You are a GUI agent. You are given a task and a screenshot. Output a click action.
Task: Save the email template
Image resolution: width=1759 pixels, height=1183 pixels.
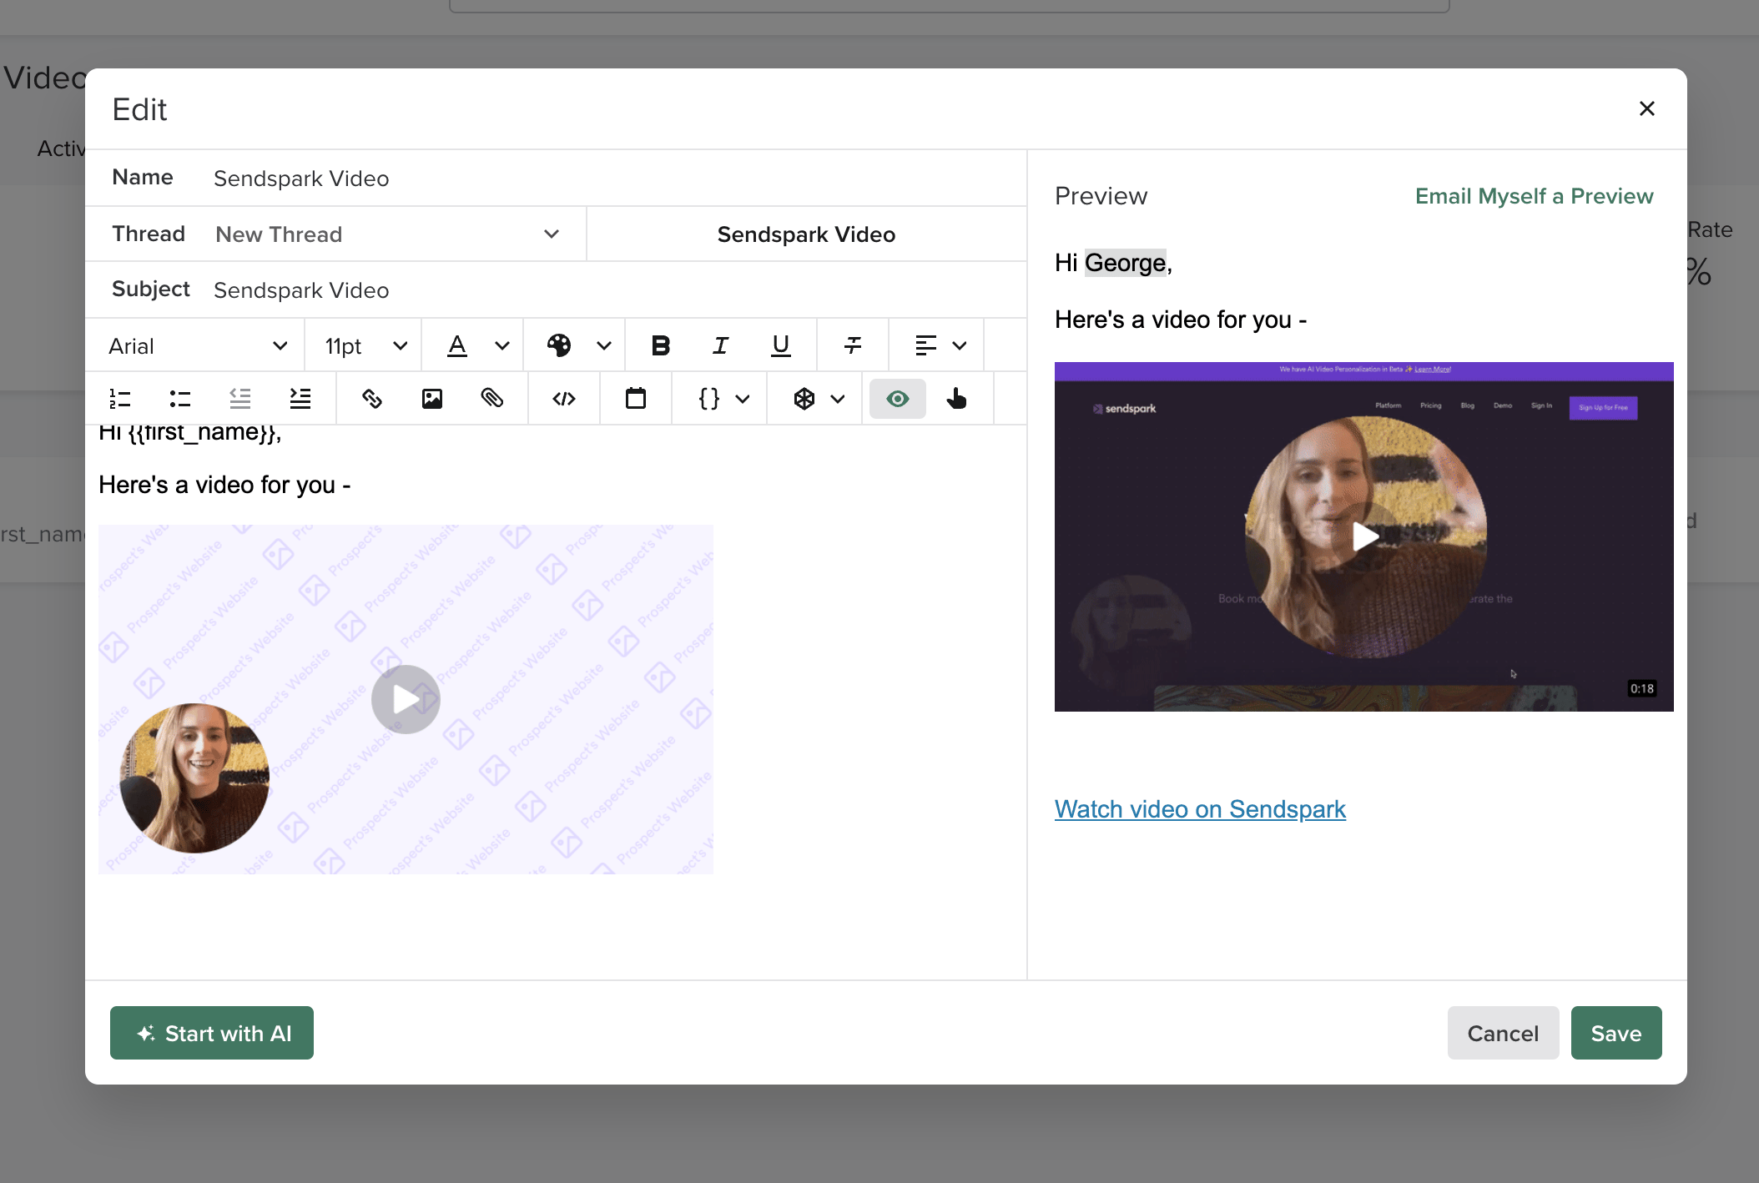(1616, 1033)
